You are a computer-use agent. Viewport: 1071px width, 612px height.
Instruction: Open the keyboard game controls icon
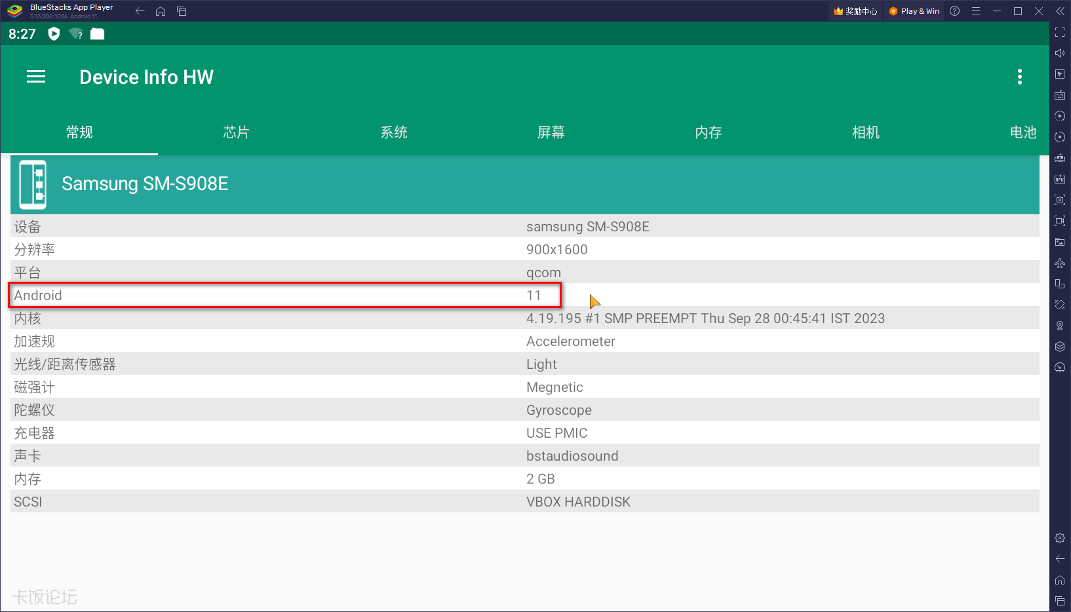click(1060, 95)
